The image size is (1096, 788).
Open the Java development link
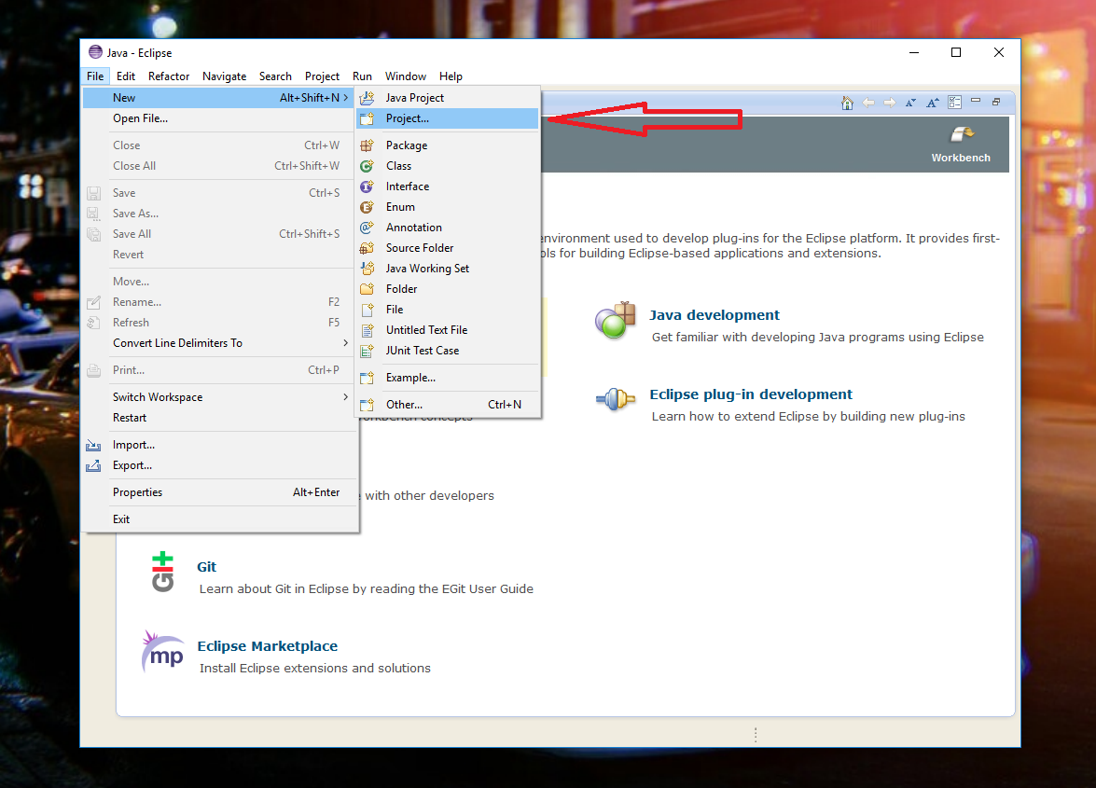click(x=714, y=315)
